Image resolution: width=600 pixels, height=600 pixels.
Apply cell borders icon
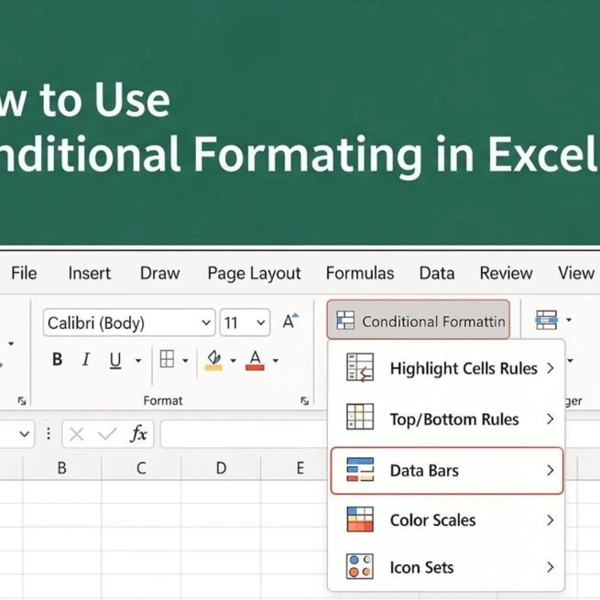point(167,359)
